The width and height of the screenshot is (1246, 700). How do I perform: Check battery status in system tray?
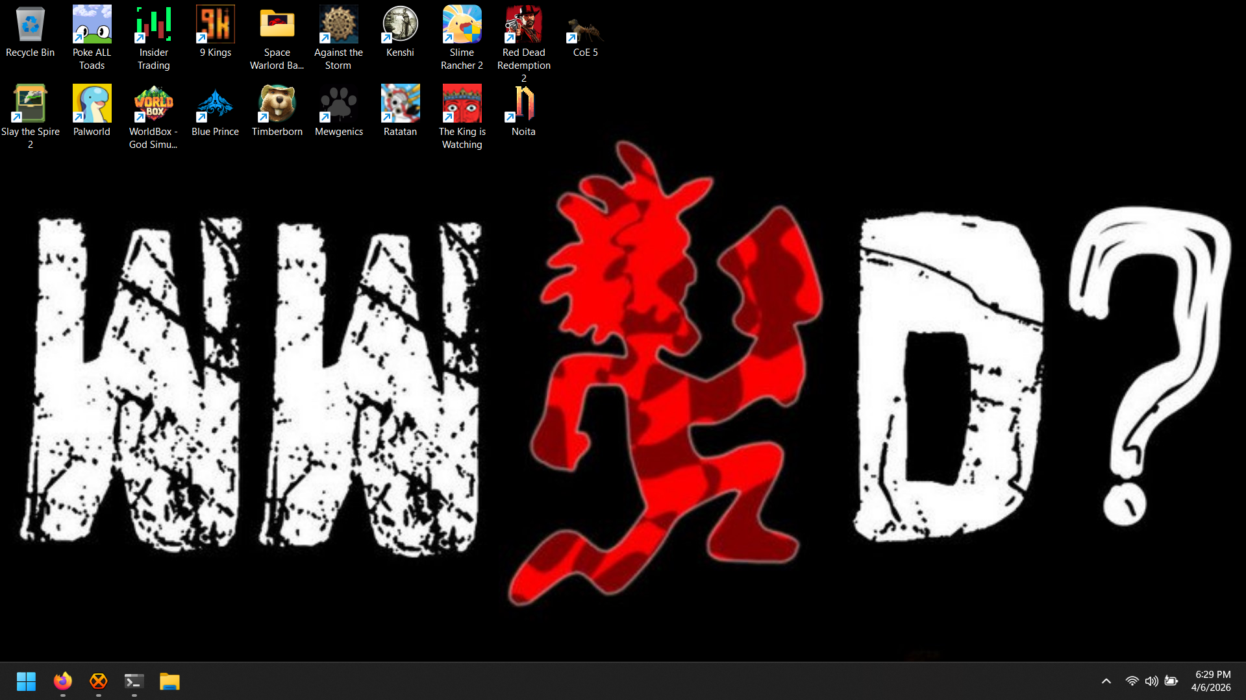pyautogui.click(x=1171, y=681)
